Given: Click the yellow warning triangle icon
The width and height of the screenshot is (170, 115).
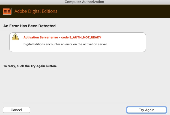Looking at the screenshot, I should pyautogui.click(x=15, y=37).
